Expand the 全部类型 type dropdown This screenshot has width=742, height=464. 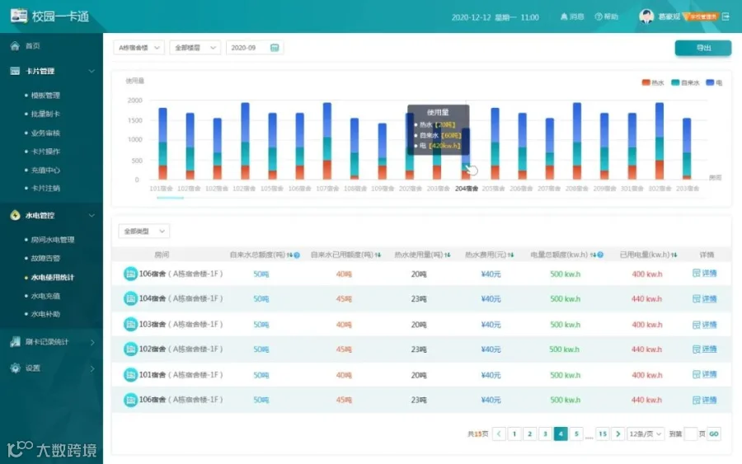pos(143,232)
